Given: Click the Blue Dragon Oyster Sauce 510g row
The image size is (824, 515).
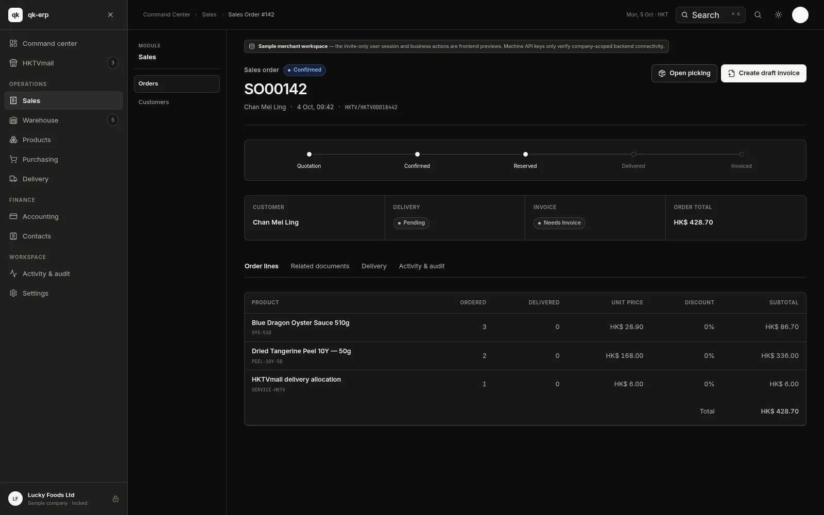Looking at the screenshot, I should 525,327.
